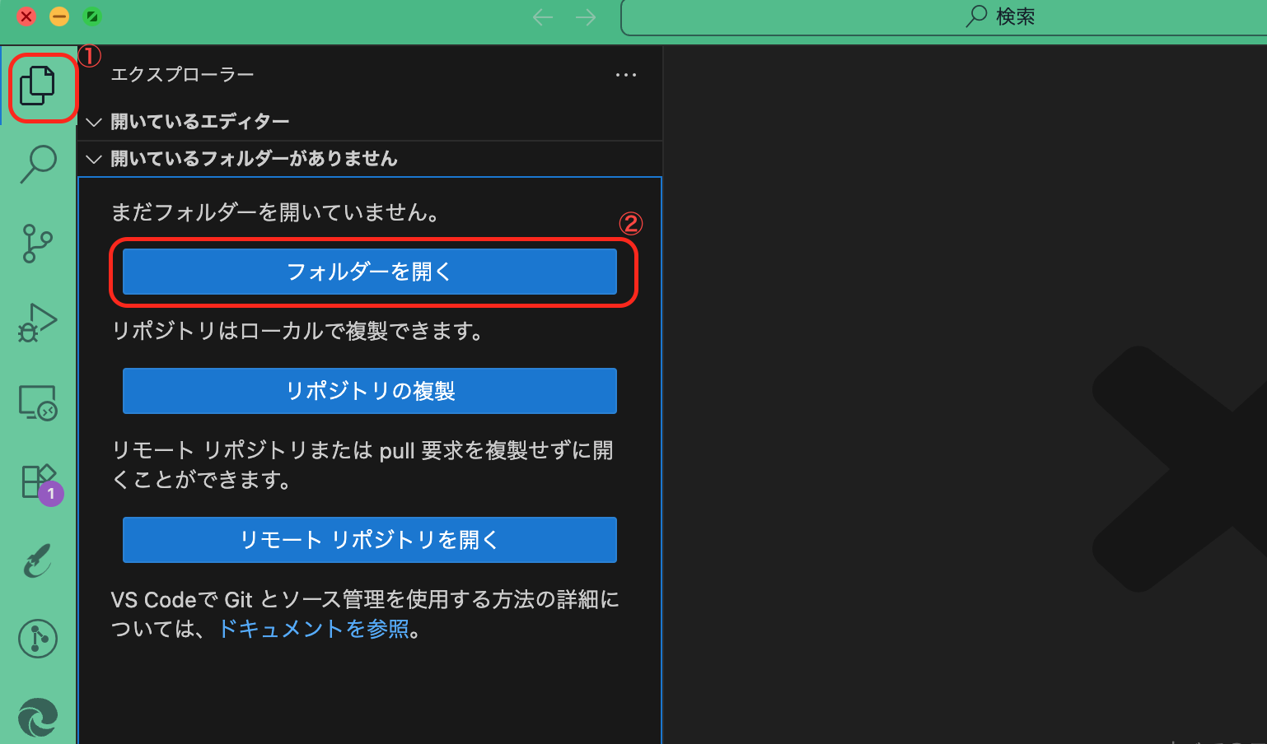Click the リポジトリの複製 button
Image resolution: width=1267 pixels, height=744 pixels.
[369, 391]
